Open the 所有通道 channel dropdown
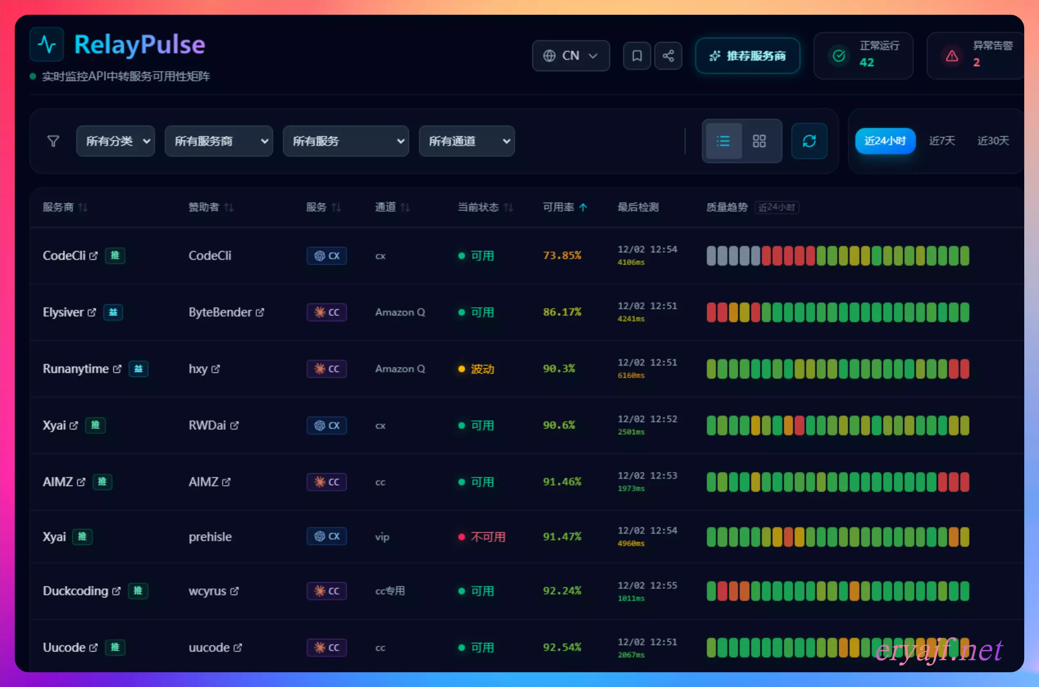Viewport: 1039px width, 687px height. coord(467,141)
